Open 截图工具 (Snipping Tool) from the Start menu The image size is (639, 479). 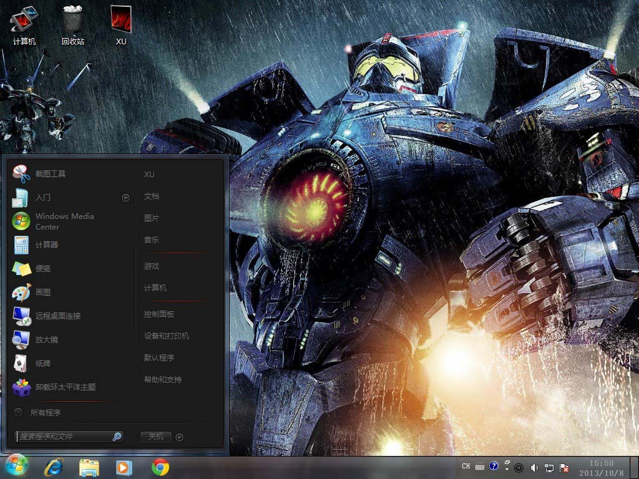tap(50, 174)
